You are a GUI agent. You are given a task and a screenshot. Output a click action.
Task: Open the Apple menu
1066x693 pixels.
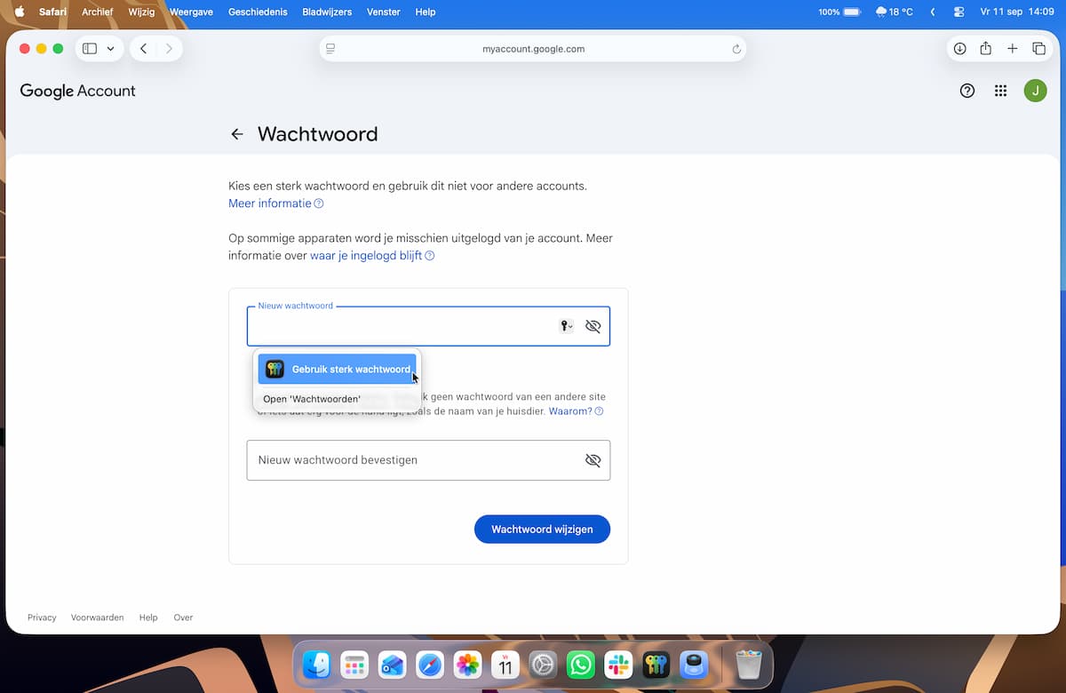[20, 12]
